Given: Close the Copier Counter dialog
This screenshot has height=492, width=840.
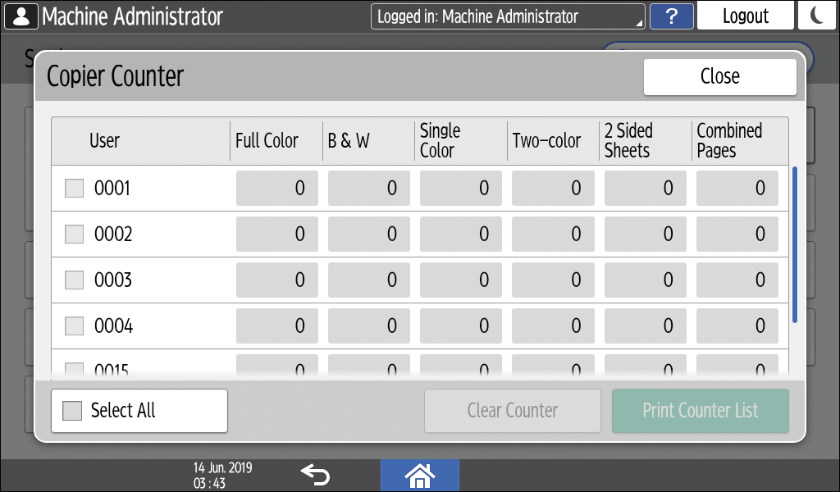Looking at the screenshot, I should (719, 76).
